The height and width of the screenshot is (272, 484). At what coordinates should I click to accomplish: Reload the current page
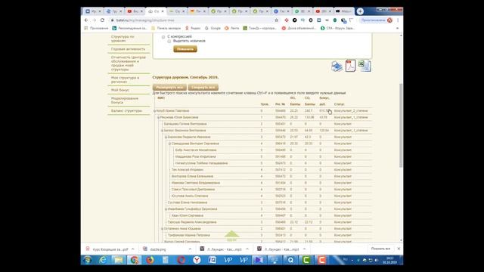point(102,20)
